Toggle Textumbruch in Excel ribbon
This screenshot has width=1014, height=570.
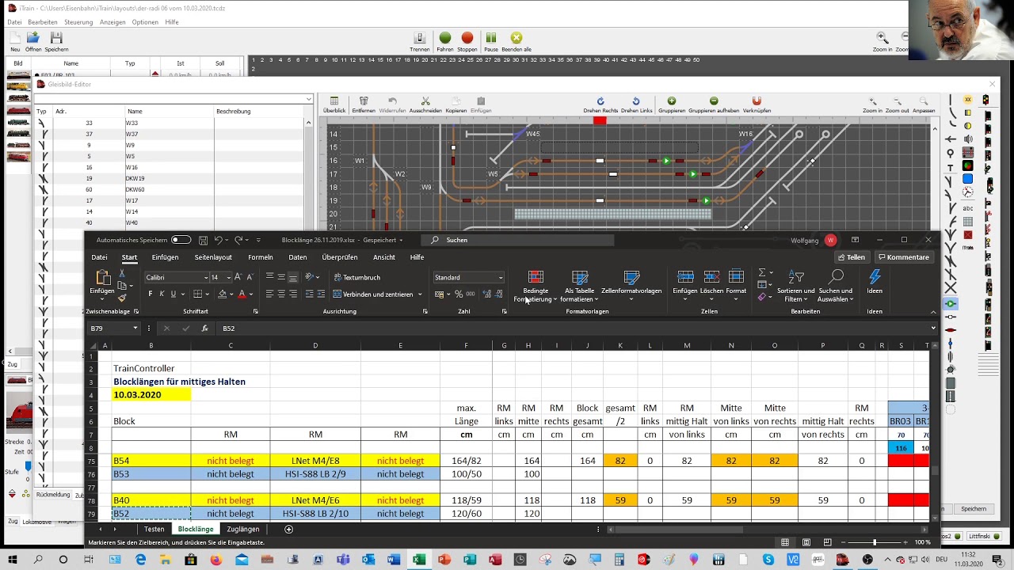point(357,277)
